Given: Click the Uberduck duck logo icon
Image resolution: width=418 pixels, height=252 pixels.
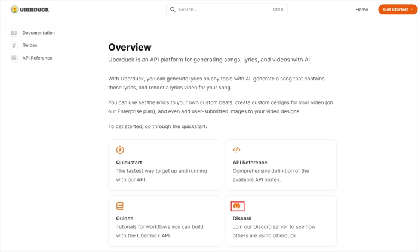Looking at the screenshot, I should (x=14, y=10).
